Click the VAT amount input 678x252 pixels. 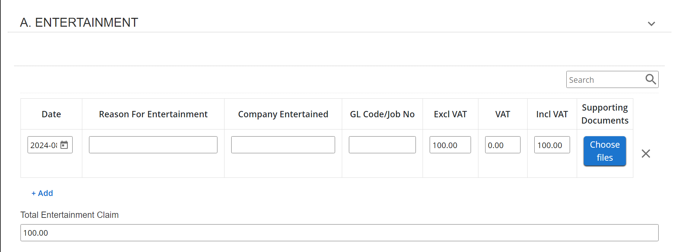(x=502, y=145)
